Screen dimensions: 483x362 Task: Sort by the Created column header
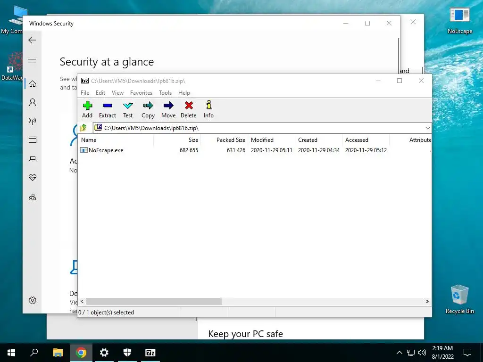pyautogui.click(x=318, y=140)
